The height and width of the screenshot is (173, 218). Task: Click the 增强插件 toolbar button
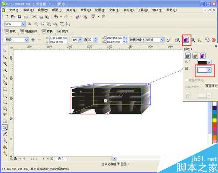pos(29,31)
